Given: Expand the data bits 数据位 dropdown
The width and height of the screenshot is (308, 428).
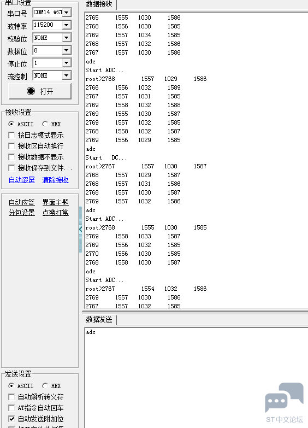Looking at the screenshot, I should pyautogui.click(x=67, y=50).
